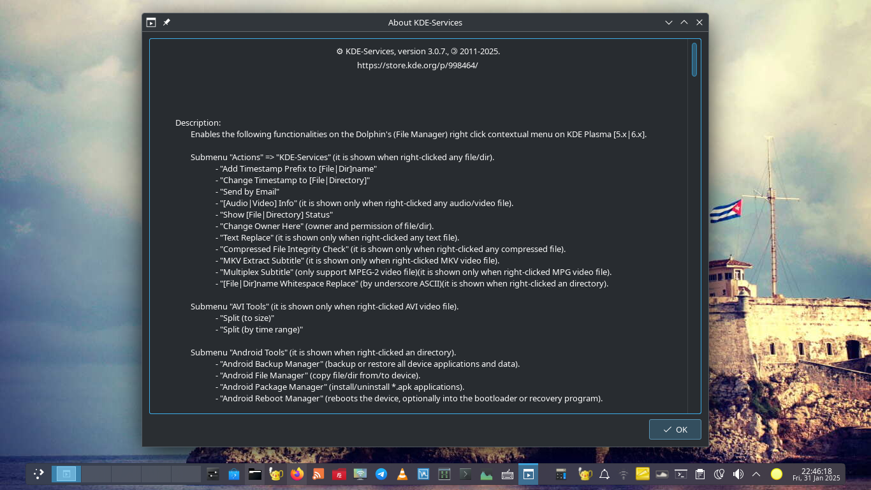Open the green system monitor graph icon

pos(487,474)
